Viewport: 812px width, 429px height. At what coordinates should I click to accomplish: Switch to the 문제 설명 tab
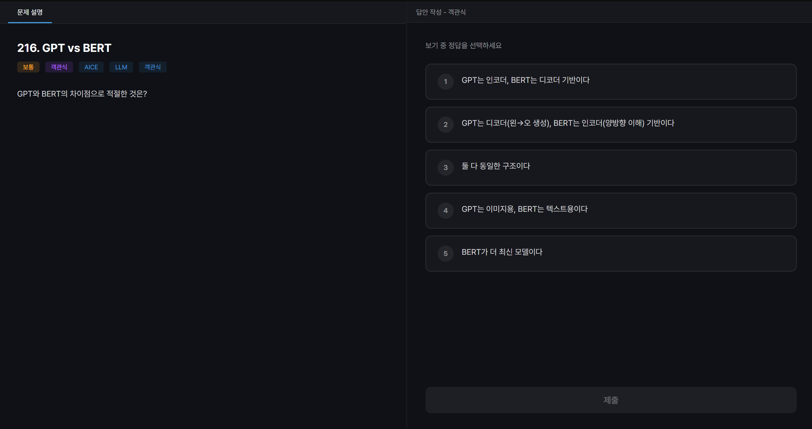[29, 12]
